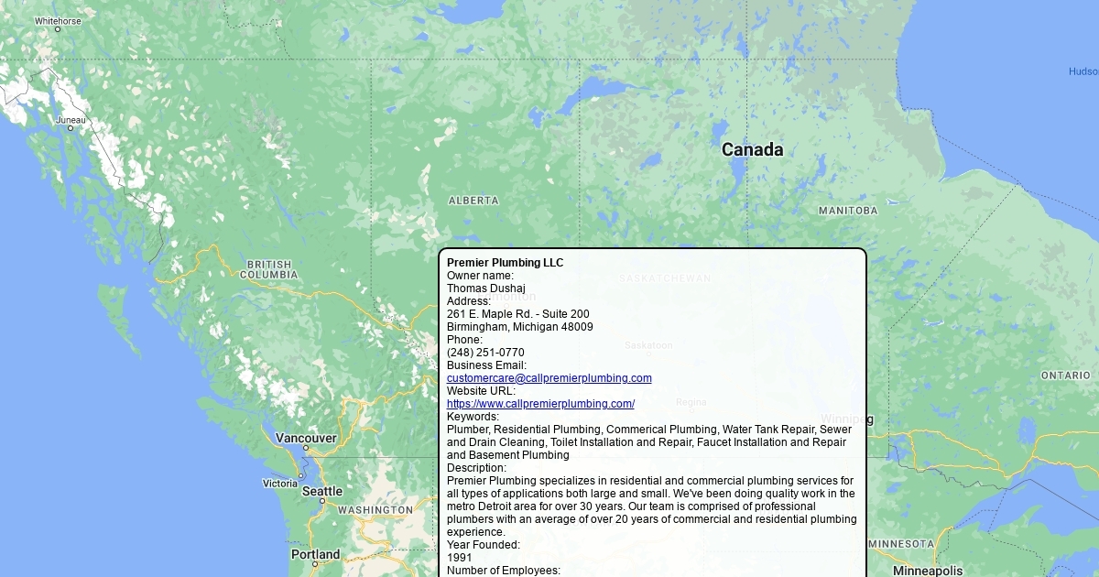
Task: Click the Canada country label
Action: 752,150
